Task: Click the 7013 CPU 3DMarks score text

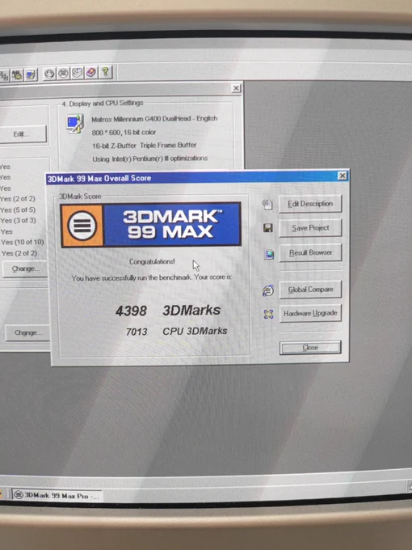Action: point(177,331)
